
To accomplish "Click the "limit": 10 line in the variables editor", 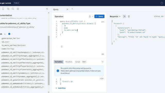I will [x=67, y=82].
